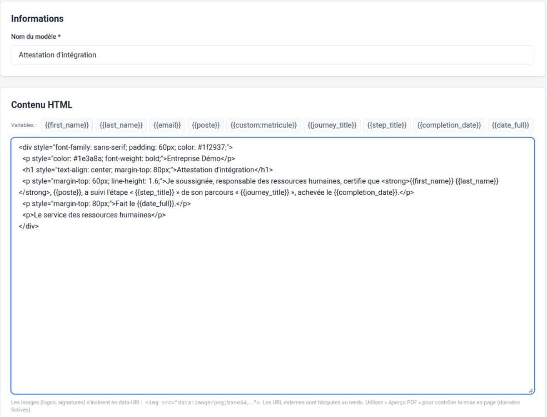
Task: Click the 'Contenu HTML' section heading
Action: tap(42, 105)
